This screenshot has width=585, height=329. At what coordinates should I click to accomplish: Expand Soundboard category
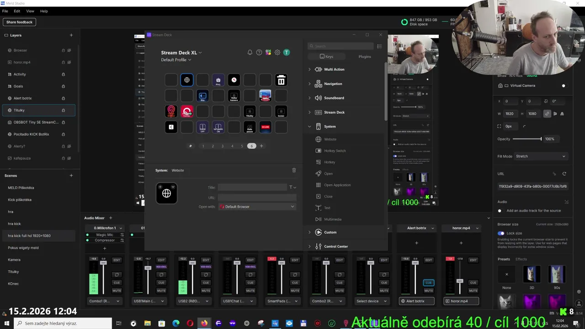coord(309,98)
